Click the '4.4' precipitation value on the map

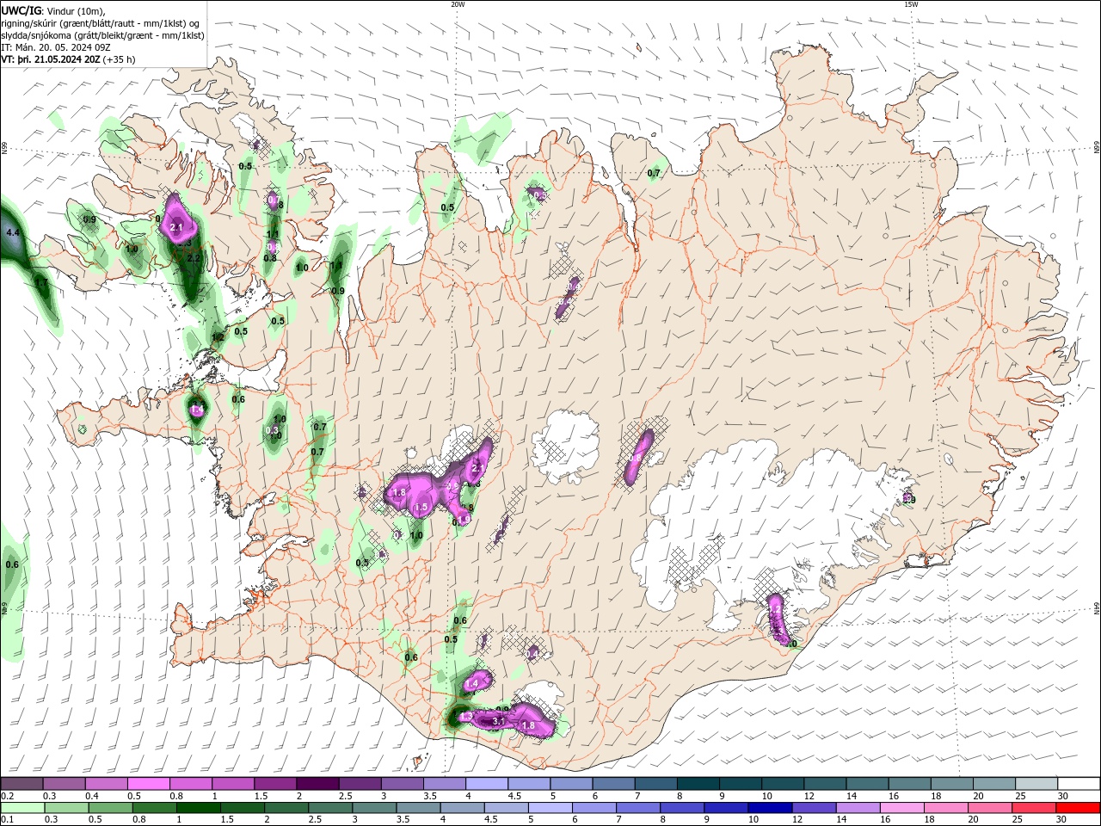point(12,233)
